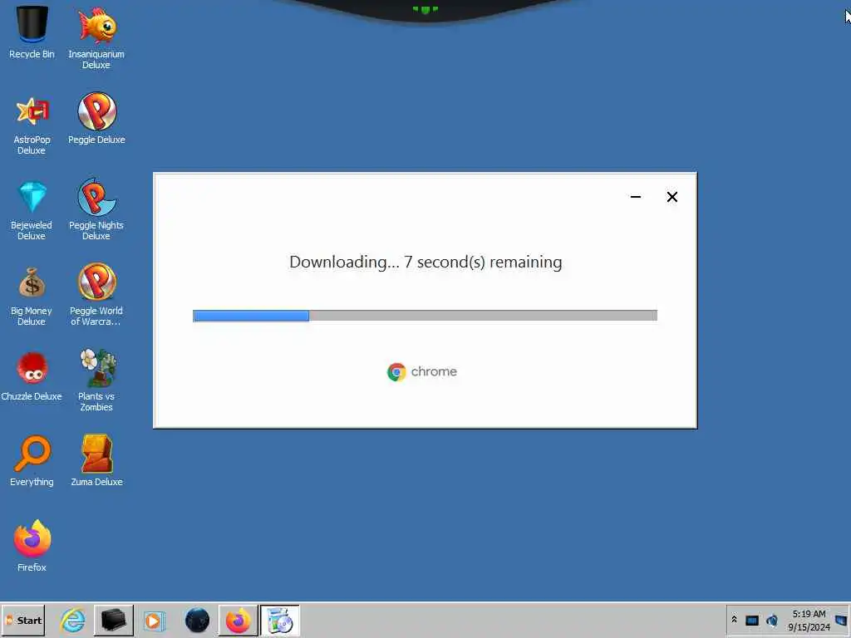Click the 'Downloading... 7 second(s) remaining' text
The height and width of the screenshot is (638, 851).
click(x=425, y=262)
